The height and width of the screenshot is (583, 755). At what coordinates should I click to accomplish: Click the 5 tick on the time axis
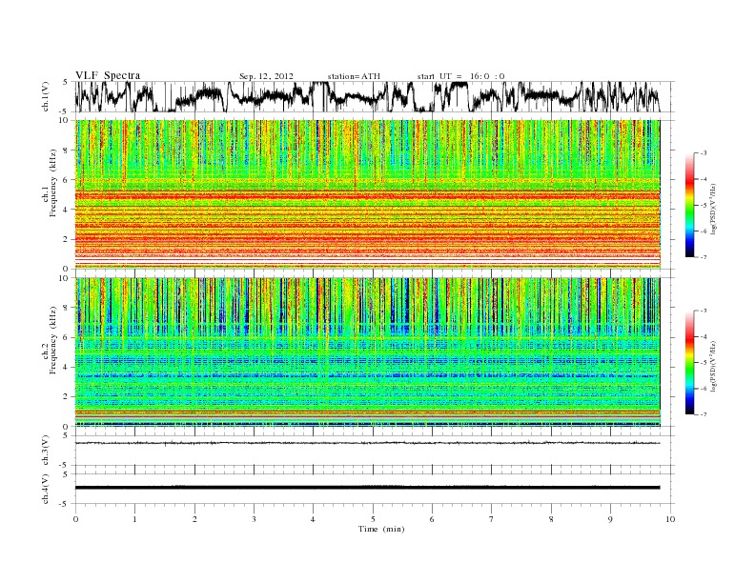(x=373, y=519)
